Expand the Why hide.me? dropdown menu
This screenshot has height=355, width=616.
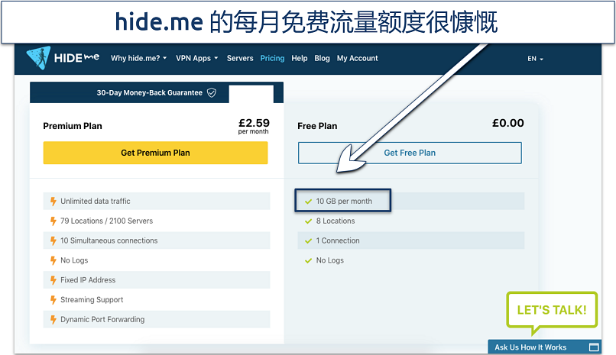pos(138,59)
